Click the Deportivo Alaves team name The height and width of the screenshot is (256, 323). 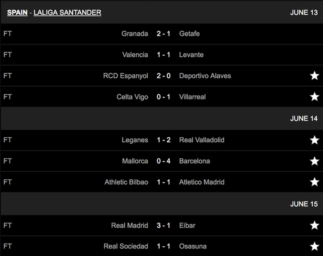[x=205, y=76]
